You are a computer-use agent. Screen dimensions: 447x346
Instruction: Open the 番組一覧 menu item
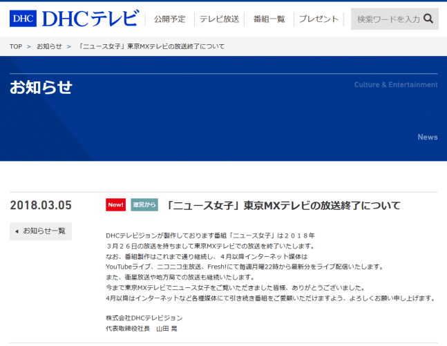click(x=269, y=19)
